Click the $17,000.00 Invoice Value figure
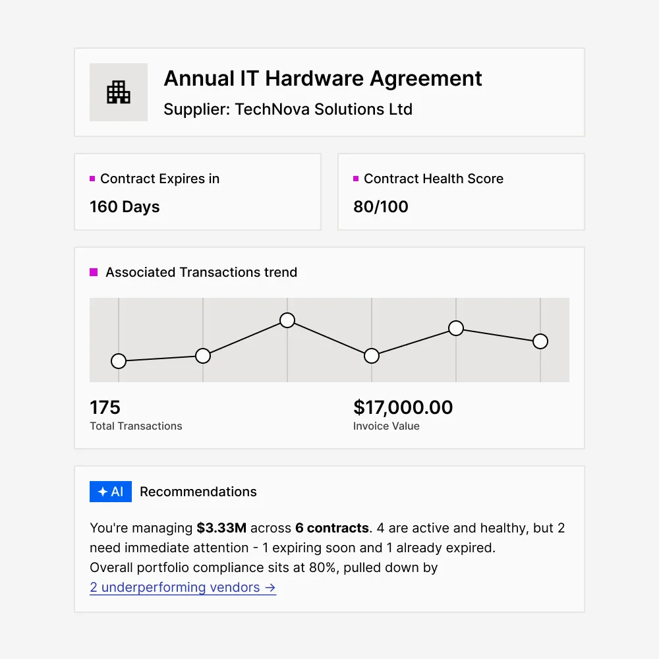659x659 pixels. pyautogui.click(x=403, y=407)
